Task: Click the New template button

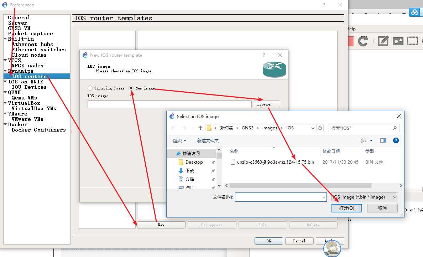Action: [161, 225]
